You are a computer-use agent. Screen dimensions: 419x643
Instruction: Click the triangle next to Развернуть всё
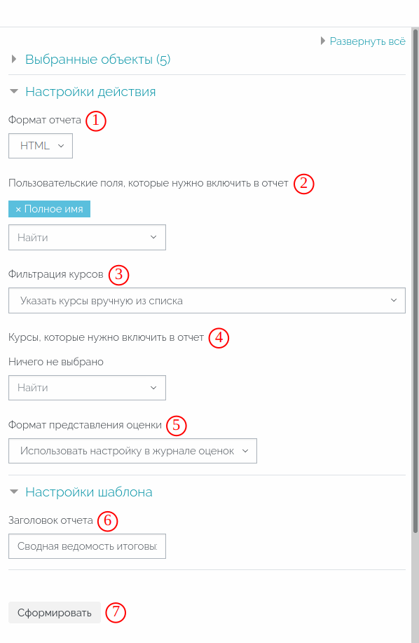323,41
